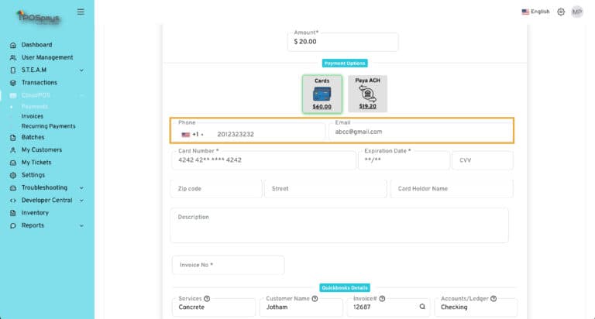The height and width of the screenshot is (319, 595).
Task: Select the Cards payment option
Action: tap(322, 94)
